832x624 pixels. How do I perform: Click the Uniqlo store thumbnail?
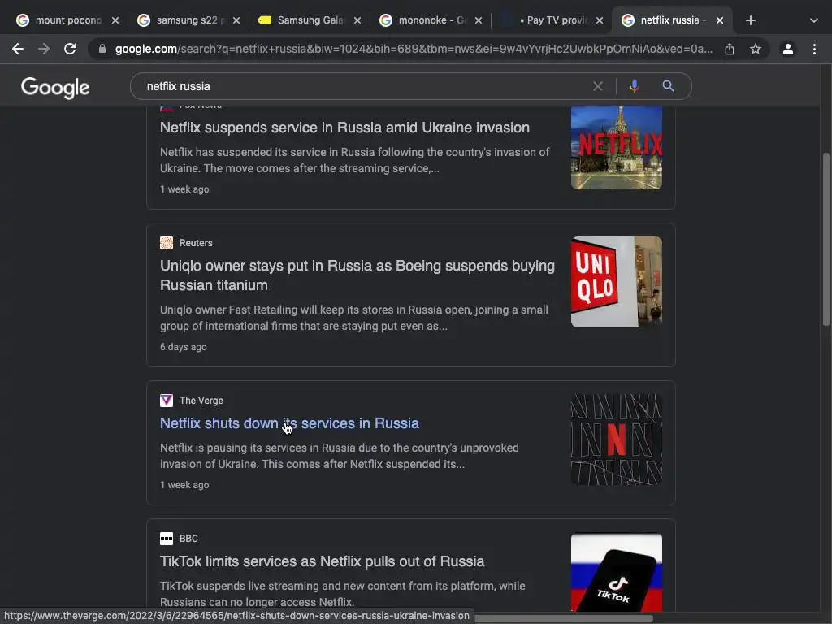[616, 282]
